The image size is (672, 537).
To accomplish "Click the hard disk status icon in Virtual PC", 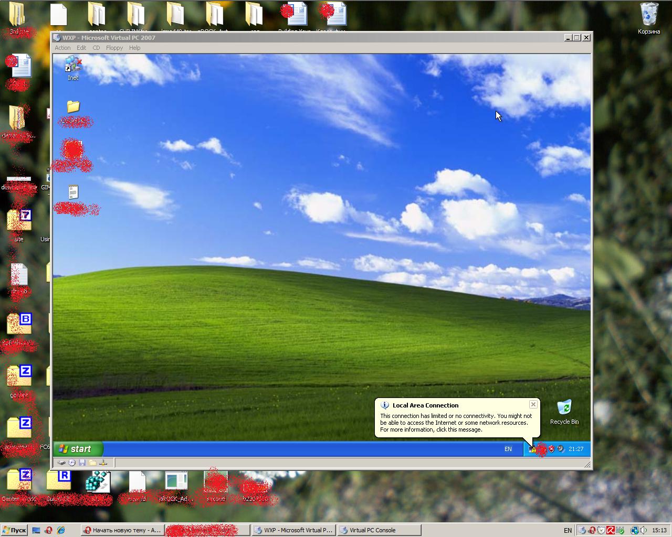I will click(61, 463).
